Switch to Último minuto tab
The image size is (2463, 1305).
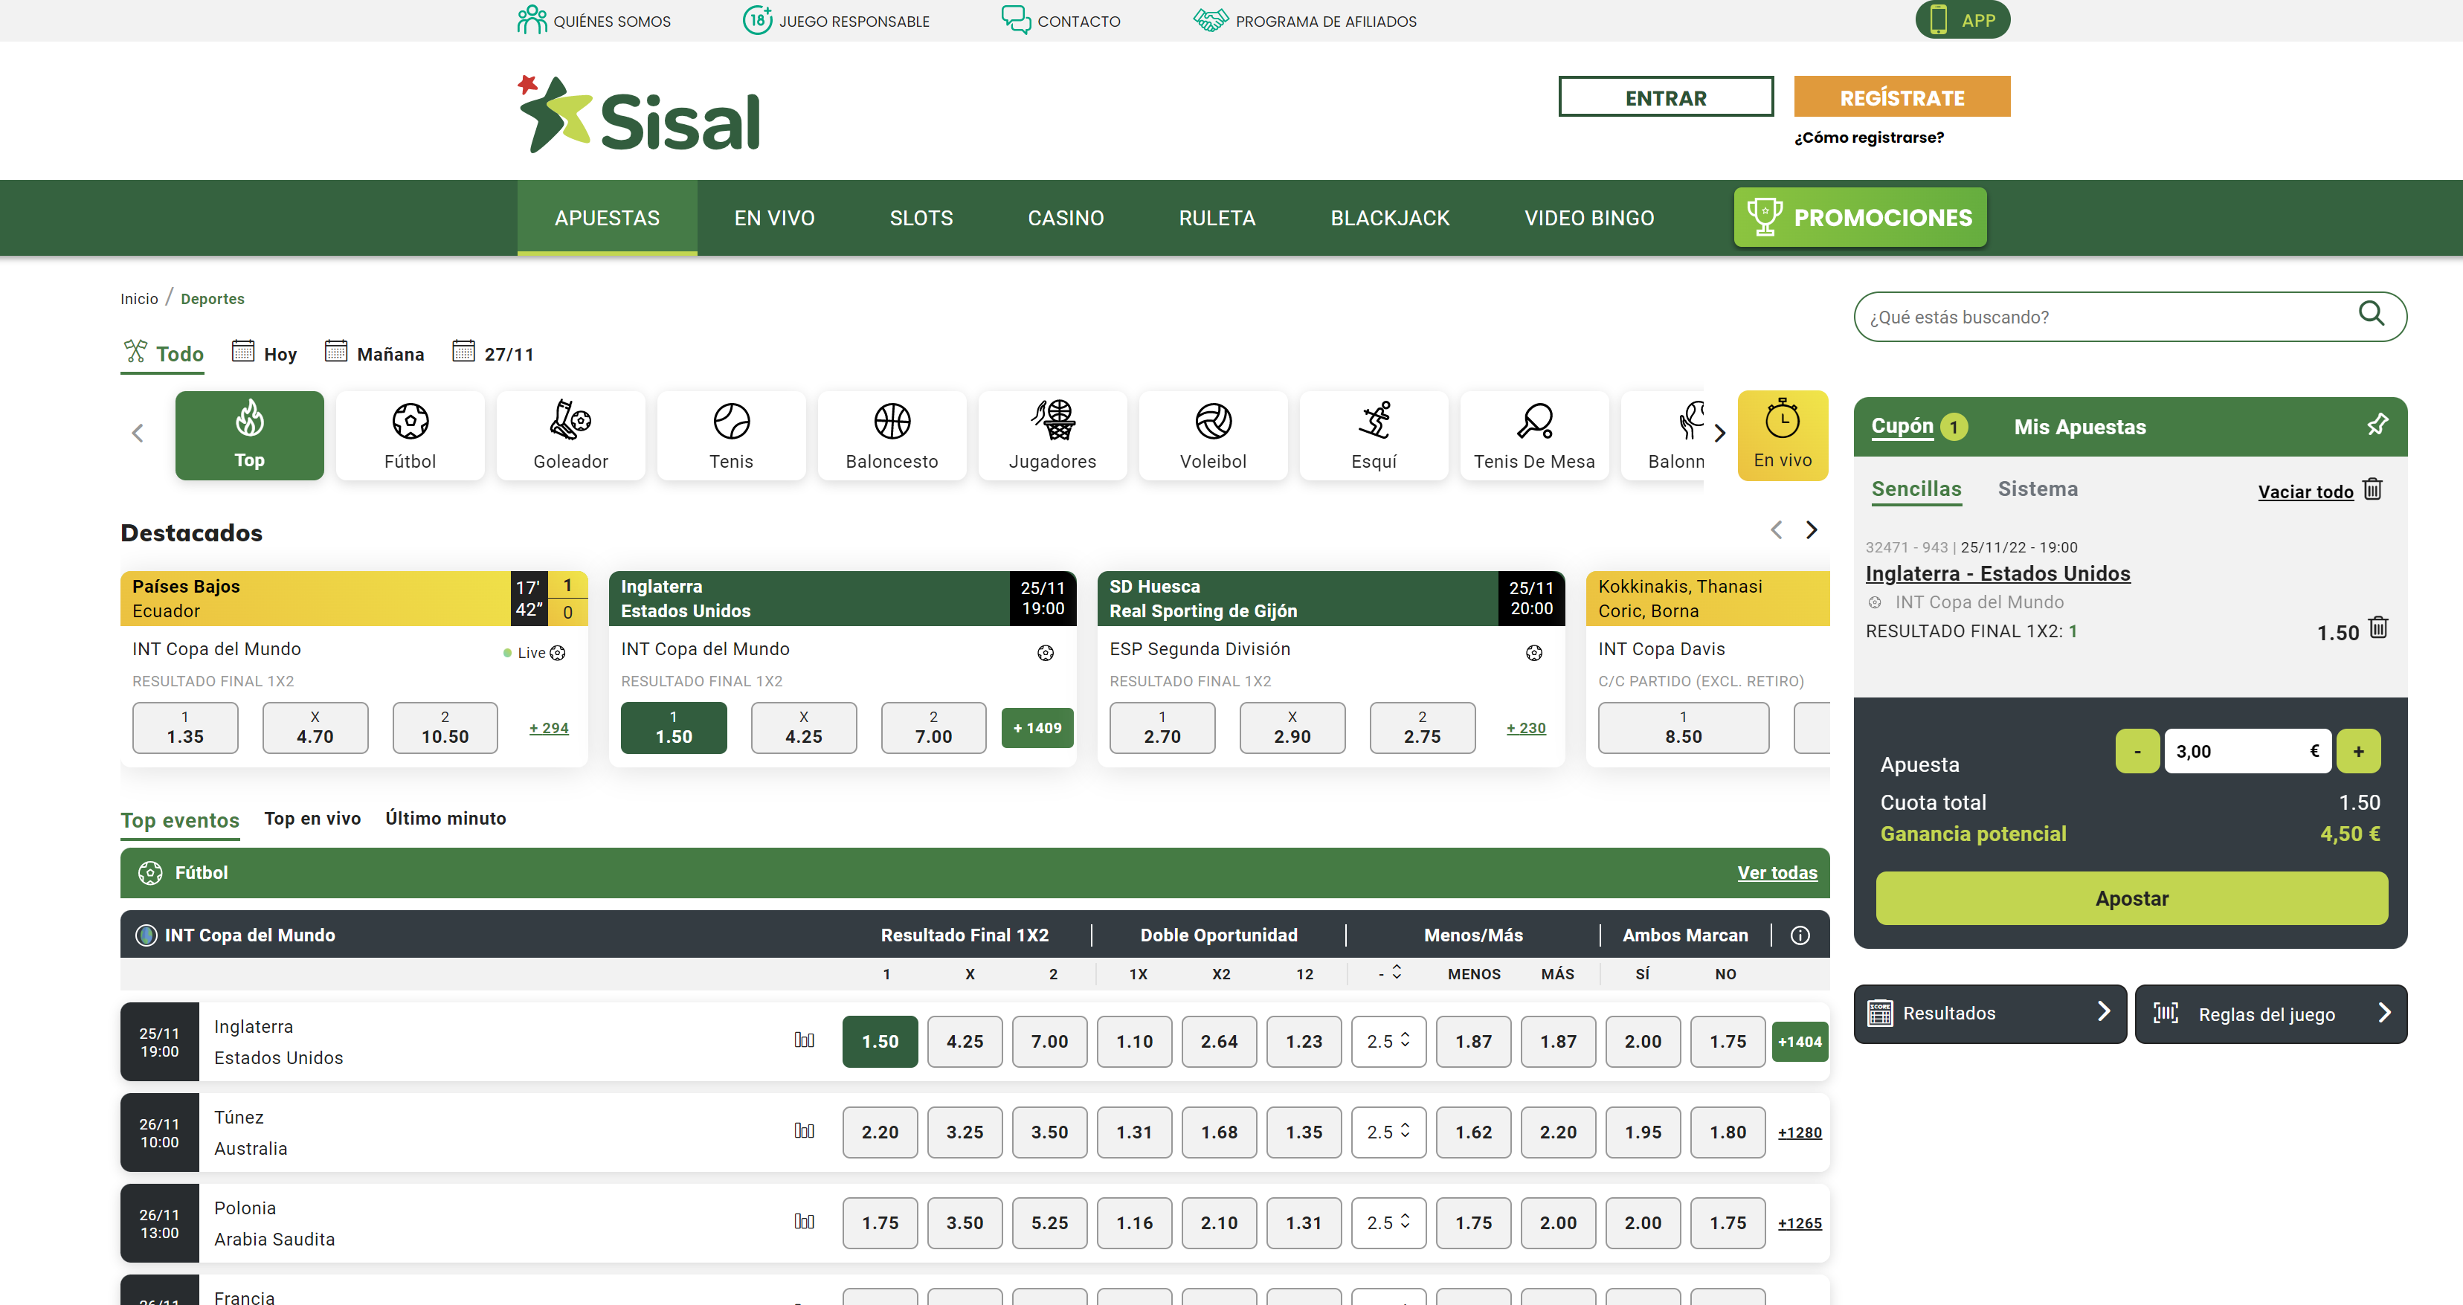tap(445, 819)
